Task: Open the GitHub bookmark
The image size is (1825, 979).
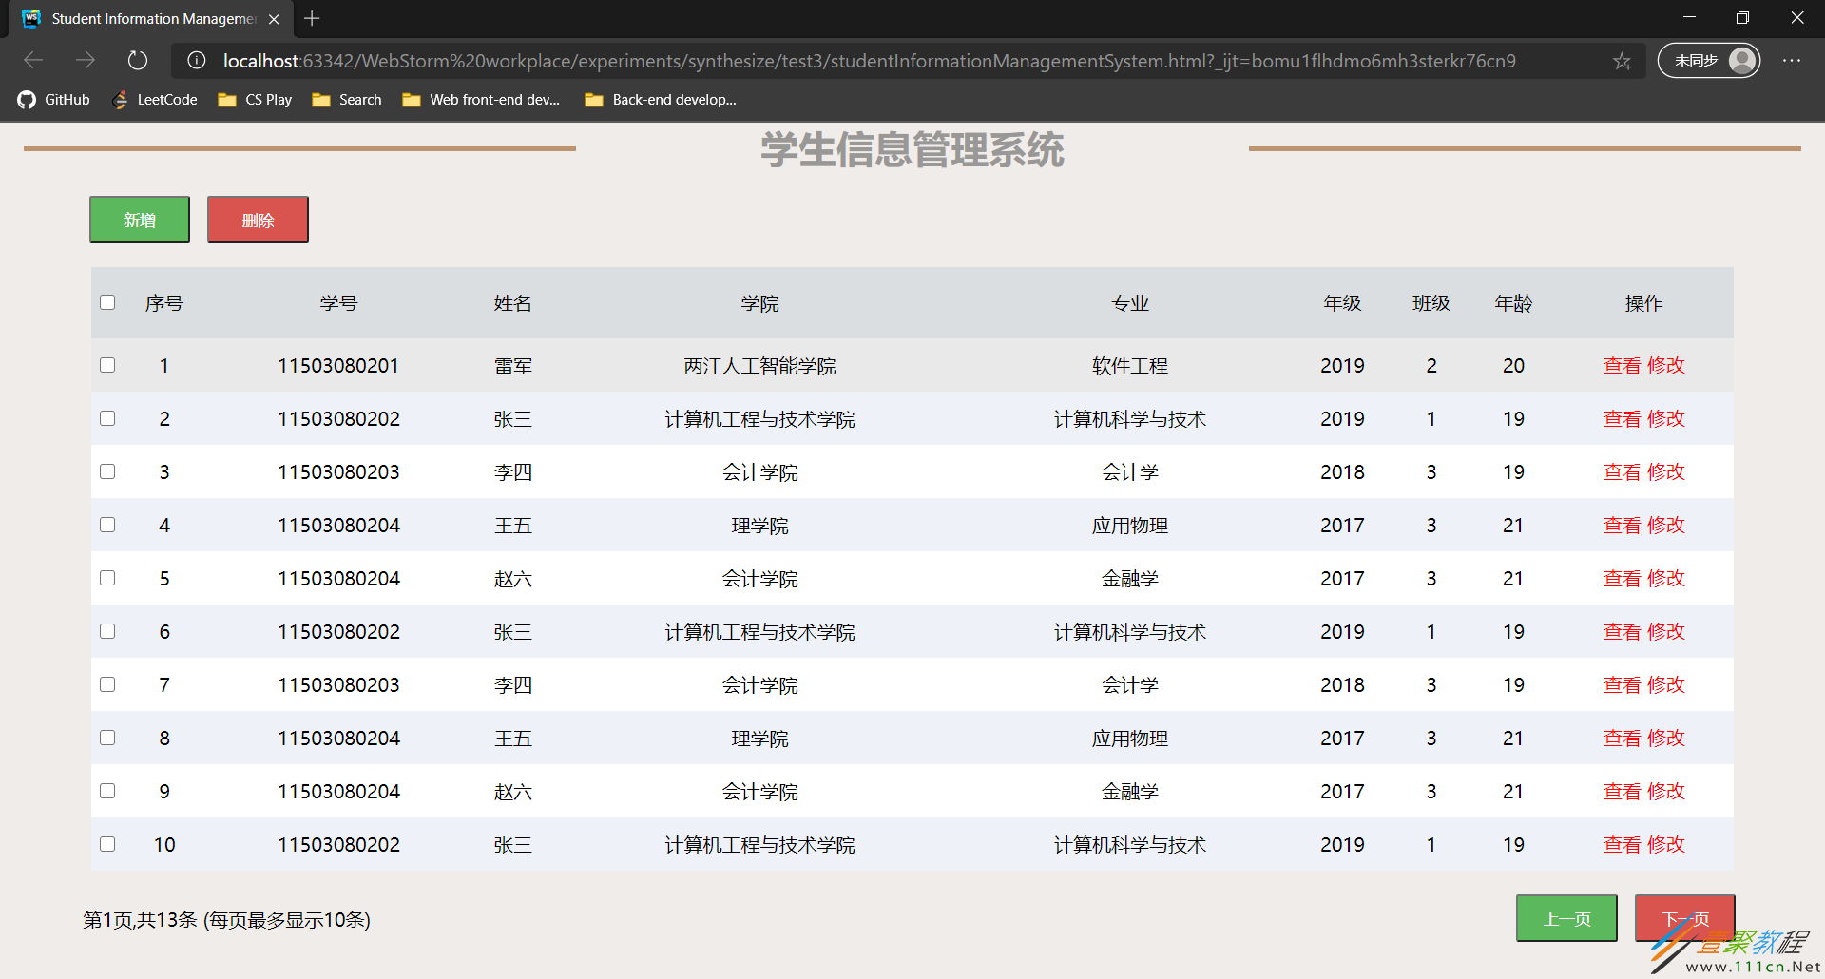Action: click(53, 99)
